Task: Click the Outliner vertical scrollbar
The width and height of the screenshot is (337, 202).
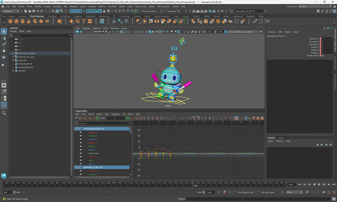Action: coord(71,107)
